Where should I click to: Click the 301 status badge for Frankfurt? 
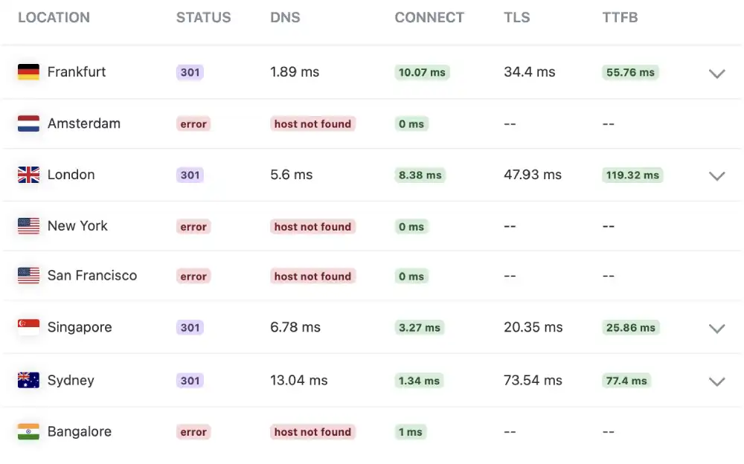coord(190,72)
